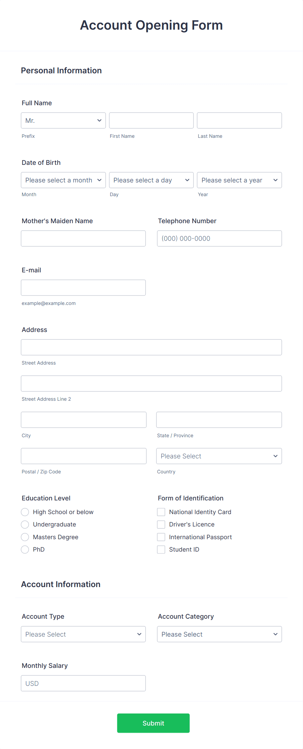The image size is (303, 749).
Task: Select the High School or below option
Action: click(25, 512)
